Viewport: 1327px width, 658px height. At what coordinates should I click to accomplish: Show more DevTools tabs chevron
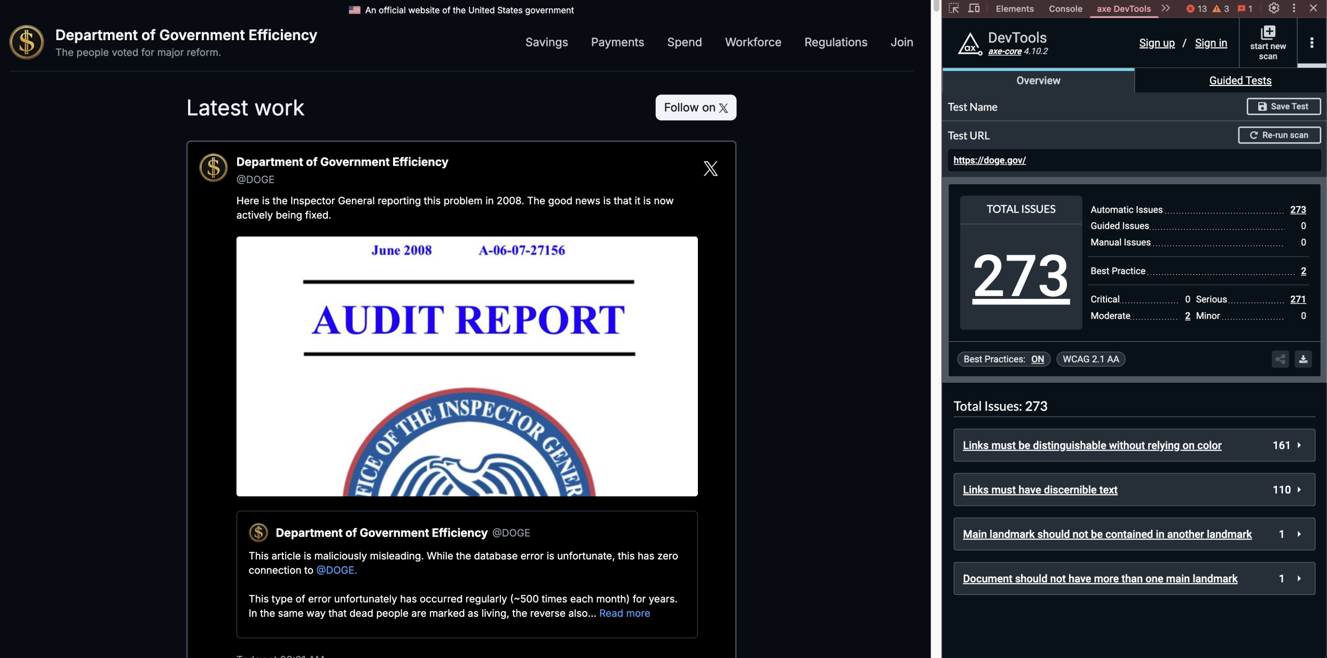pyautogui.click(x=1165, y=8)
